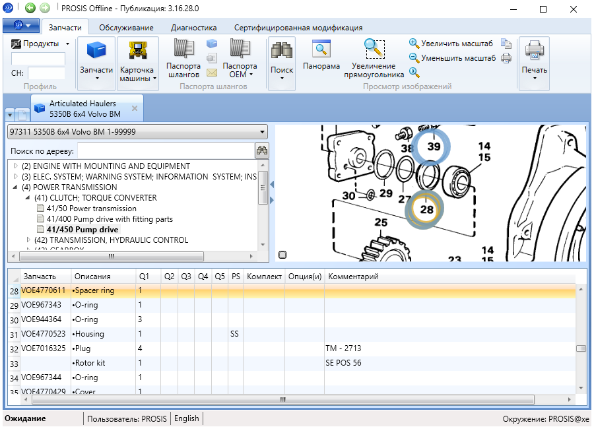Sort by the Описания column header
The height and width of the screenshot is (427, 594).
pos(103,277)
